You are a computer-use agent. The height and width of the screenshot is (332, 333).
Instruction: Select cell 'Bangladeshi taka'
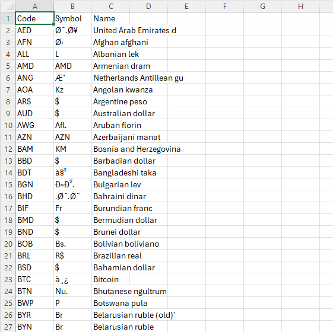[x=110, y=173]
